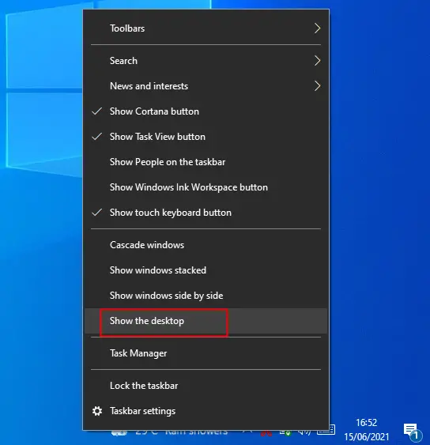This screenshot has height=445, width=430.
Task: Toggle Show Cortana button option
Action: (x=206, y=111)
